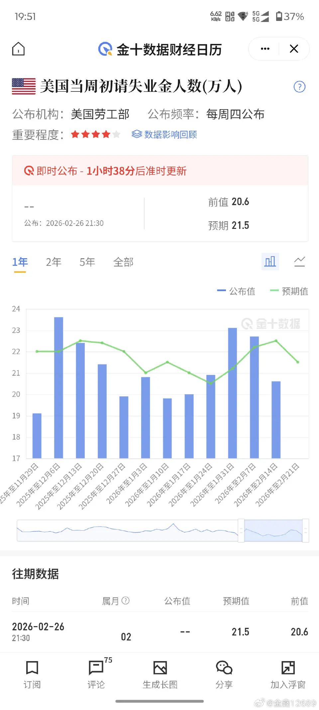Tap 预期 21.5 in the summary card

click(229, 225)
